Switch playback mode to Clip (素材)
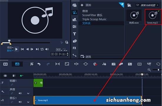This screenshot has width=162, height=106. tap(10, 51)
